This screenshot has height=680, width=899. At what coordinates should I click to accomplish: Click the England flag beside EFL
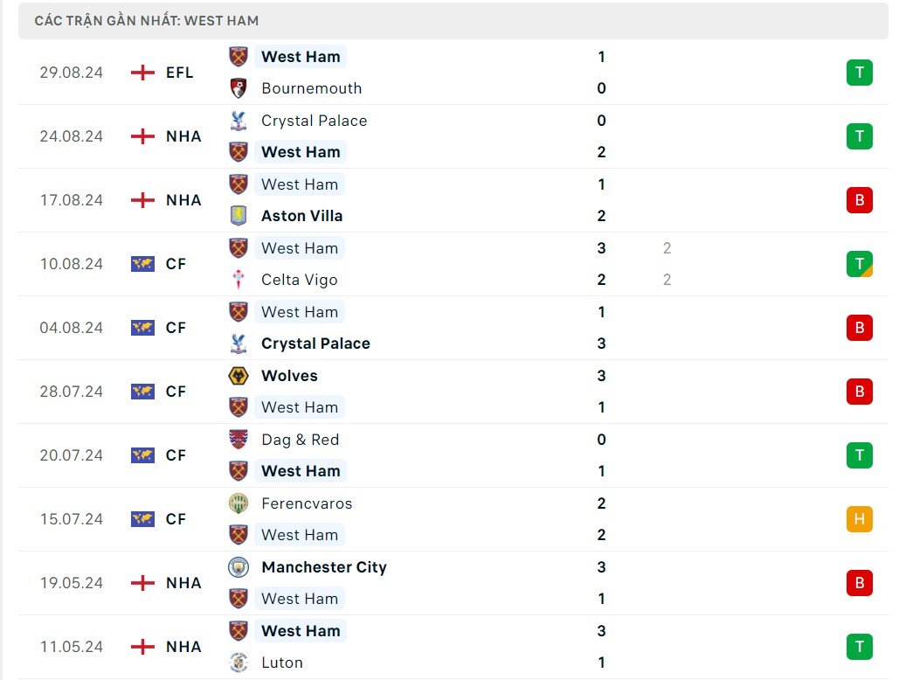141,73
